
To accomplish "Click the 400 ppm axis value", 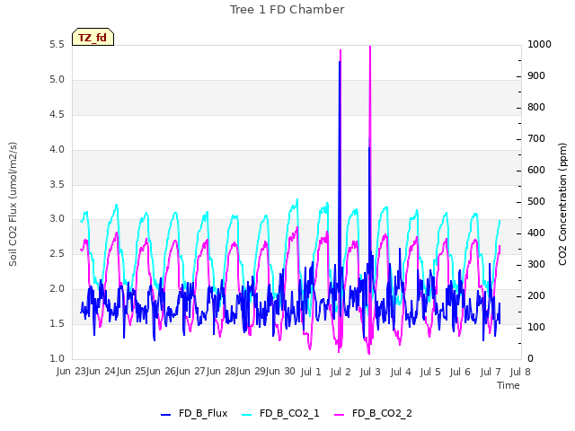I will pyautogui.click(x=536, y=233).
